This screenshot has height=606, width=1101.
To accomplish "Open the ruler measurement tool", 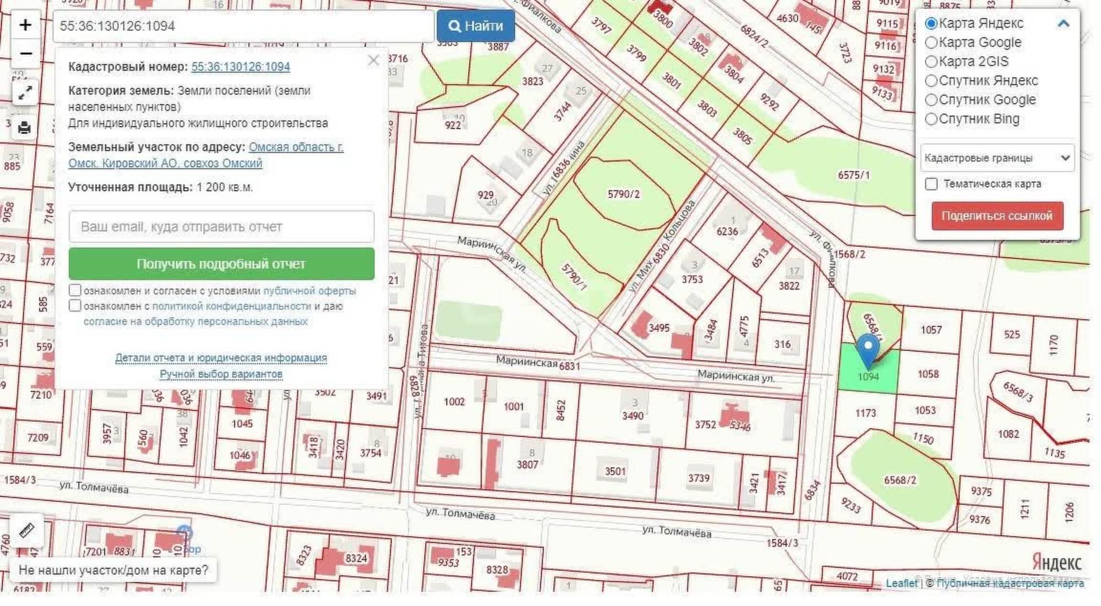I will (x=26, y=530).
